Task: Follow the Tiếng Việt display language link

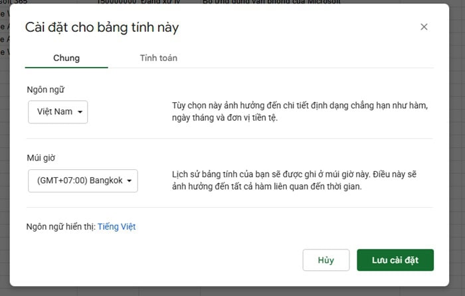Action: [x=116, y=227]
